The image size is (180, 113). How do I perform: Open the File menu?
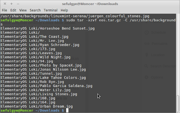coord(4,10)
